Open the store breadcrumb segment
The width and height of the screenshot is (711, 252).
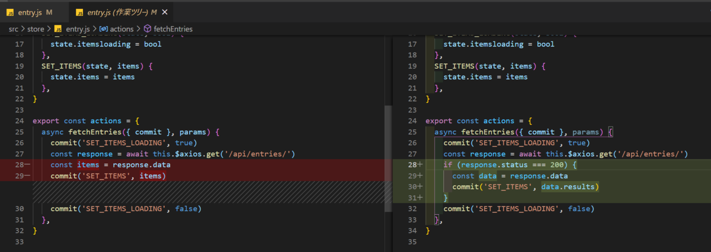point(36,28)
